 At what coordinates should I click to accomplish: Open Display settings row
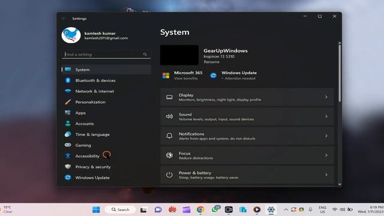point(247,97)
